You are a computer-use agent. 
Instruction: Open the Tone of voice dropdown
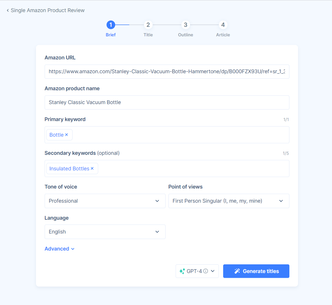[105, 201]
